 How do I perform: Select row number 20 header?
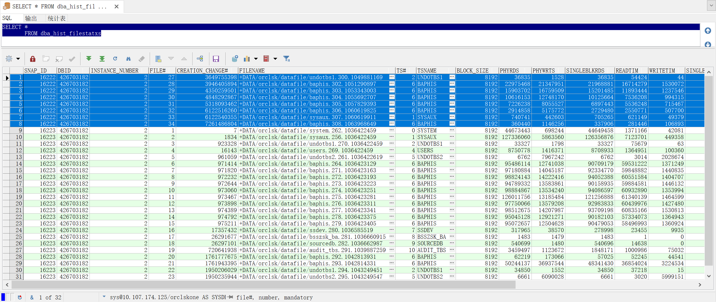(x=17, y=203)
